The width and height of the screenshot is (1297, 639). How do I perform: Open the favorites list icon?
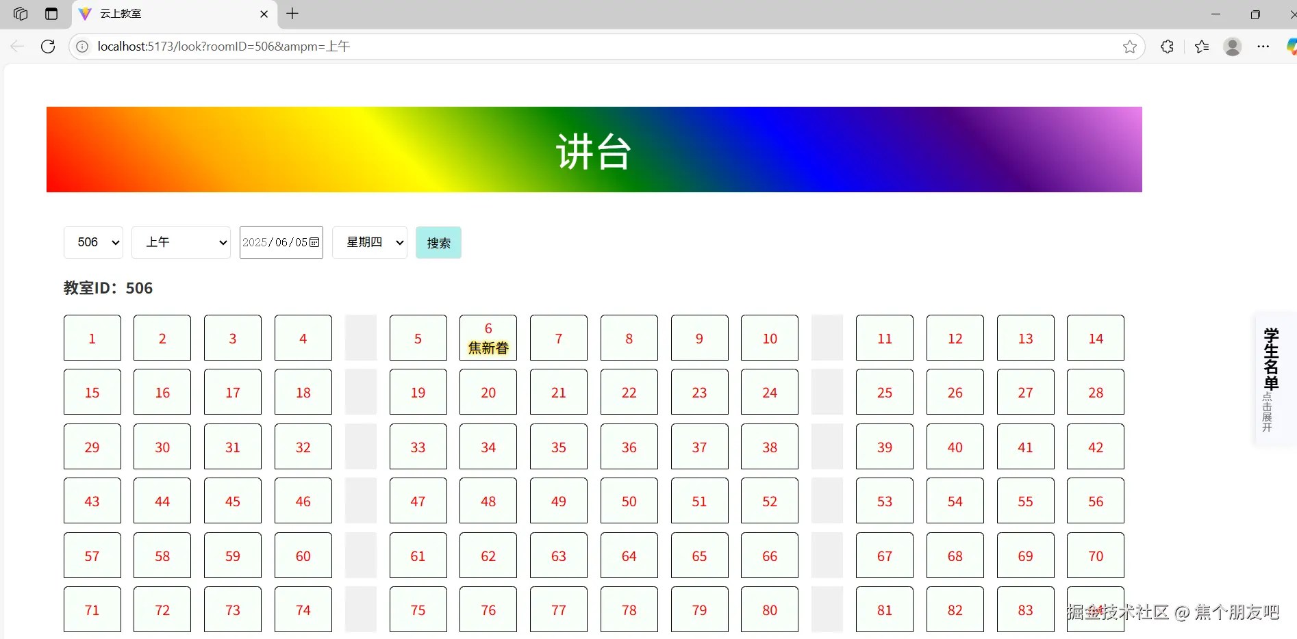pos(1200,47)
